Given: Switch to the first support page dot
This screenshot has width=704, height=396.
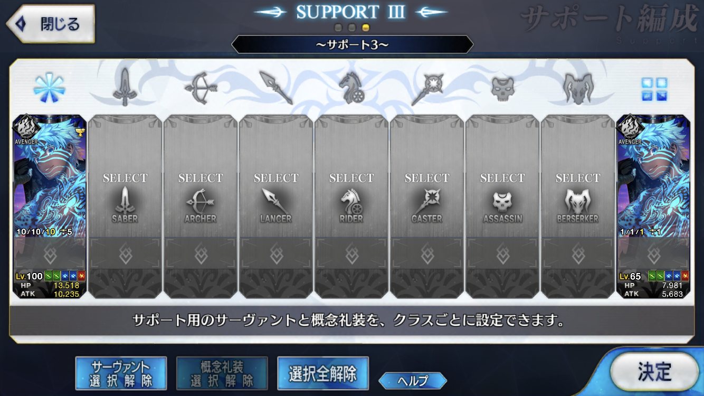Looking at the screenshot, I should pyautogui.click(x=338, y=27).
